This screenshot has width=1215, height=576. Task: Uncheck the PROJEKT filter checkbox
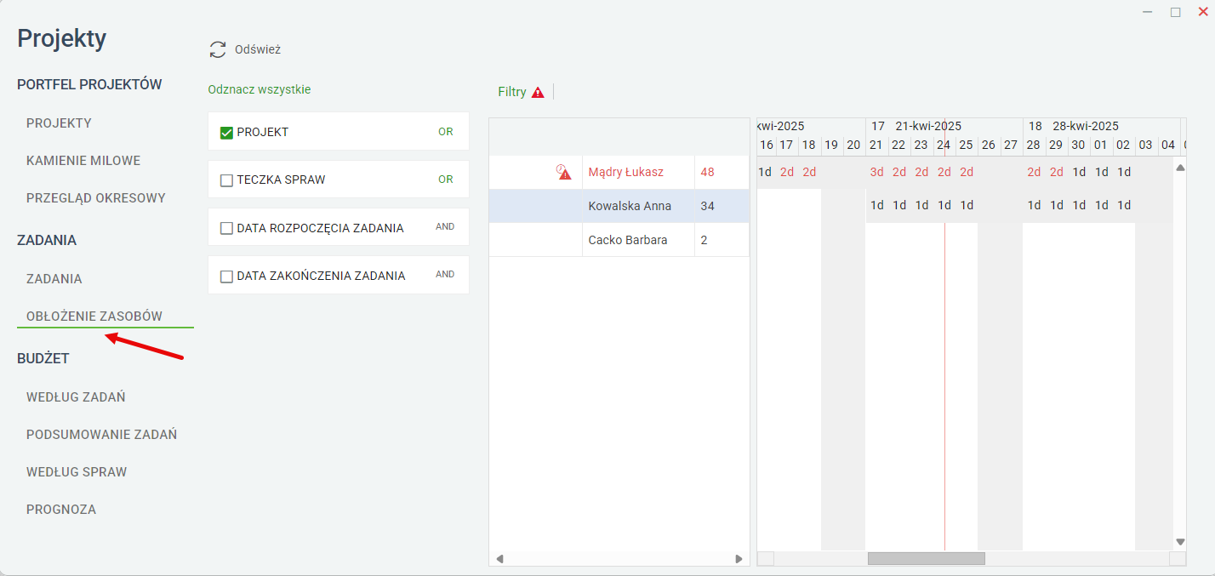click(x=226, y=132)
